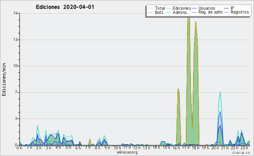Click the 'Ediciones/min' y-axis label
Image resolution: width=254 pixels, height=156 pixels.
coord(4,79)
